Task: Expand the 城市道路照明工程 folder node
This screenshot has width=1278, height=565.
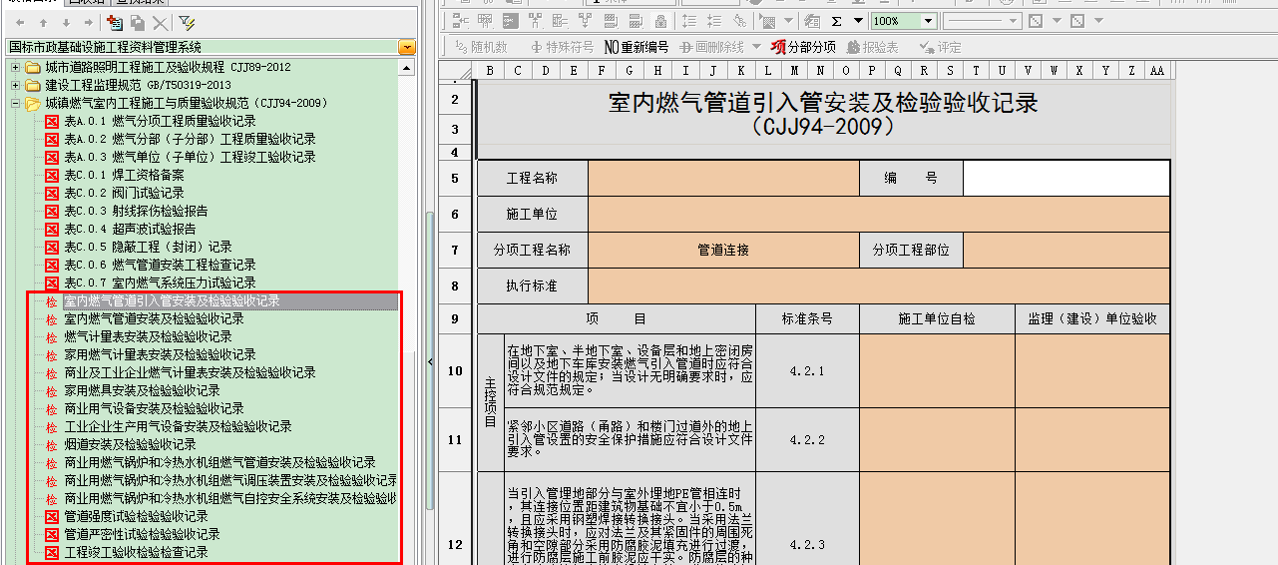Action: pyautogui.click(x=16, y=67)
